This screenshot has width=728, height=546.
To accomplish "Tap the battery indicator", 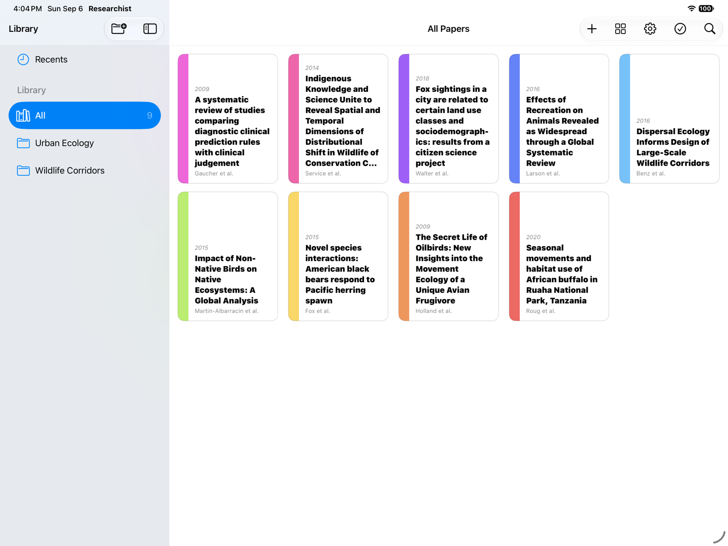I will [x=706, y=9].
